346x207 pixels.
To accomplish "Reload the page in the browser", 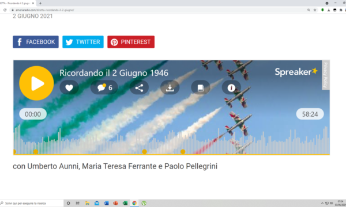I will [x=5, y=10].
